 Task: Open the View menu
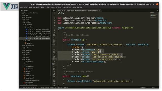click(43, 7)
